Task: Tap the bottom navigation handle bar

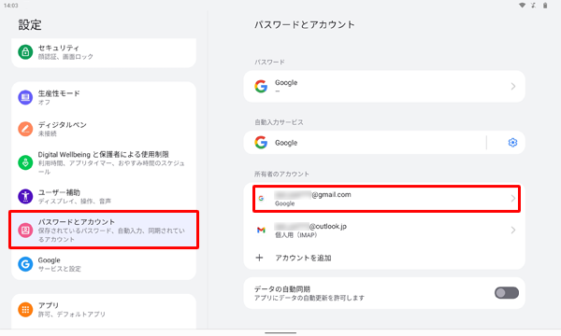Action: pyautogui.click(x=280, y=333)
